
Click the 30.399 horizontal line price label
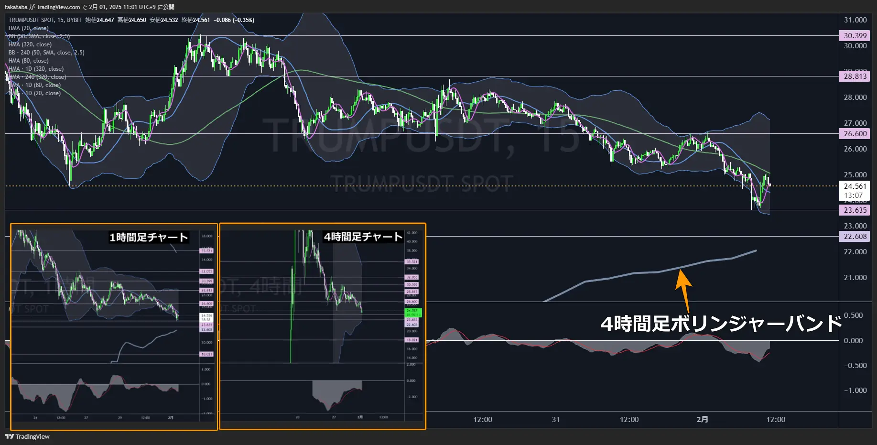(x=855, y=36)
